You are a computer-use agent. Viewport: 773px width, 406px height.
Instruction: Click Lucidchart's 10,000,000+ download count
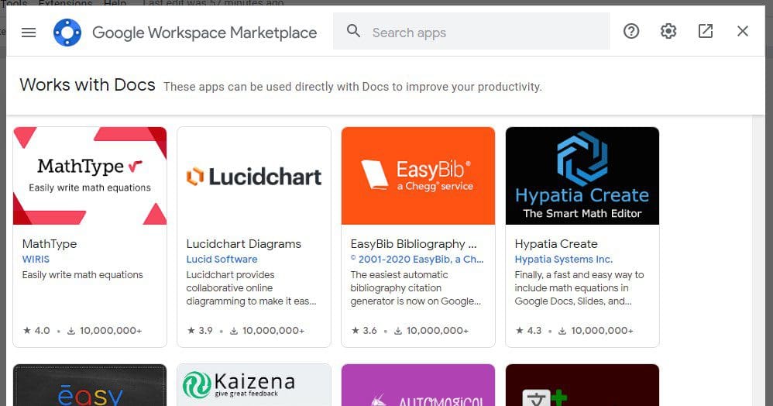tap(267, 331)
